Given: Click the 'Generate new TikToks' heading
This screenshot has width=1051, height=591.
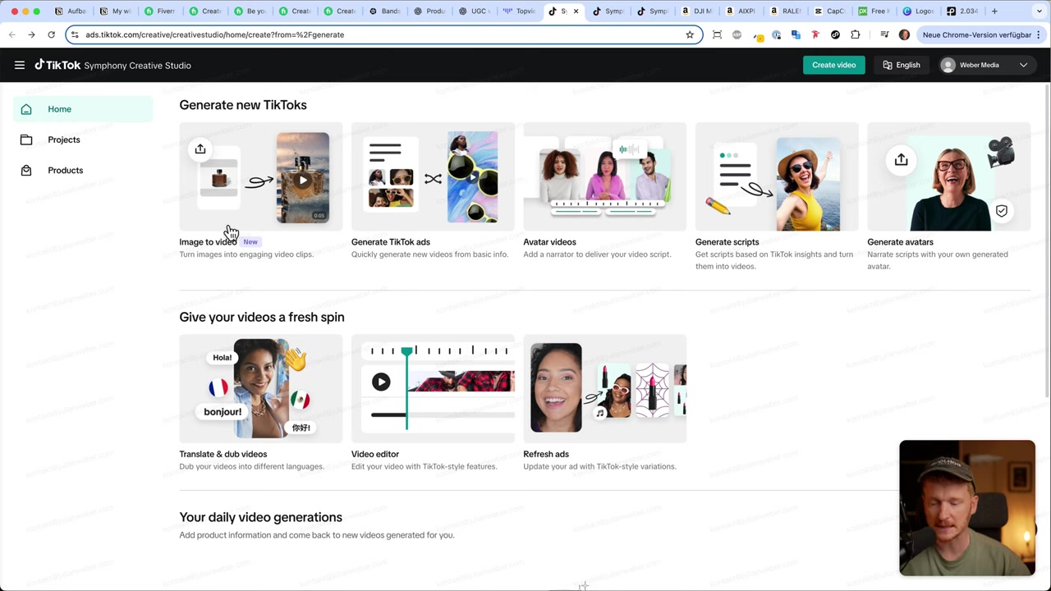Looking at the screenshot, I should 243,105.
